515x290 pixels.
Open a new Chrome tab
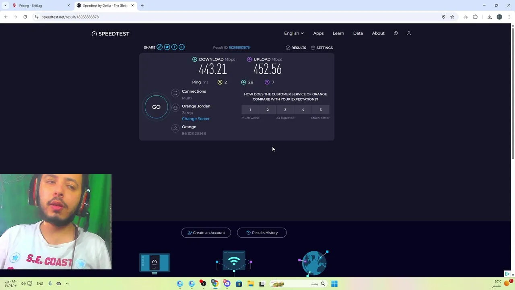(142, 5)
